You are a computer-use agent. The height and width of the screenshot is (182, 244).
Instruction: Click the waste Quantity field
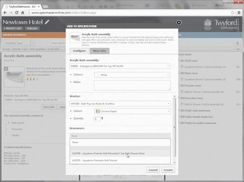(x=97, y=119)
